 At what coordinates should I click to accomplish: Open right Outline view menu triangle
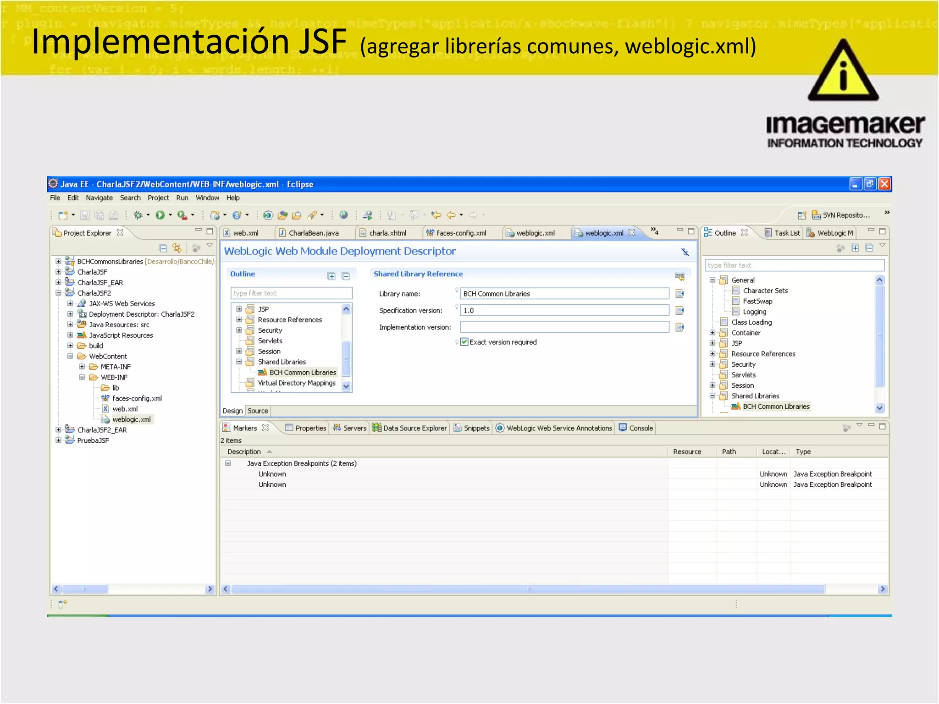point(883,246)
